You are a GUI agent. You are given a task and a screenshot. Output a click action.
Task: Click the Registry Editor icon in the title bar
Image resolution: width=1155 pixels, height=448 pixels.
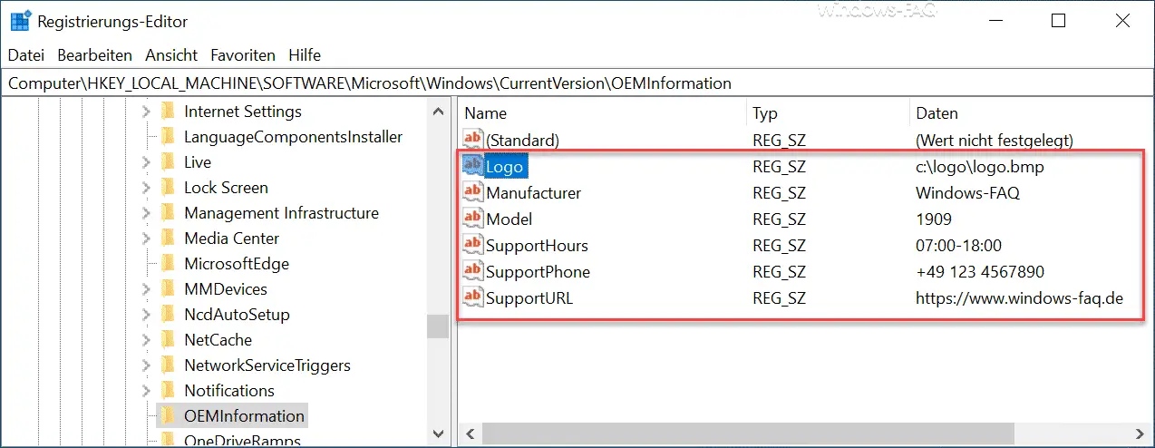pos(18,20)
